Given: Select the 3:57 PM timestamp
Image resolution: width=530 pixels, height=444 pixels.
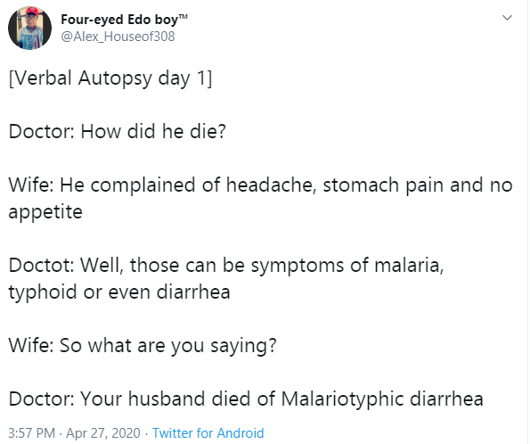Looking at the screenshot, I should (31, 432).
